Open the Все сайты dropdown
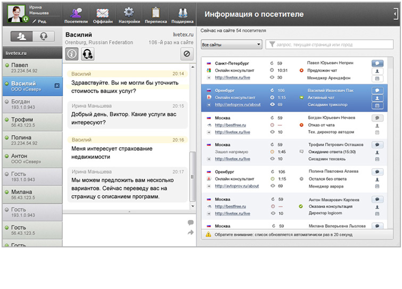Viewport: 402px width, 289px height. point(231,45)
